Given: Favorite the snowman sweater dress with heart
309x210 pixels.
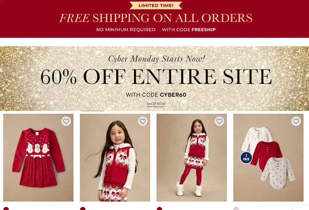Looking at the screenshot, I should pyautogui.click(x=66, y=121).
